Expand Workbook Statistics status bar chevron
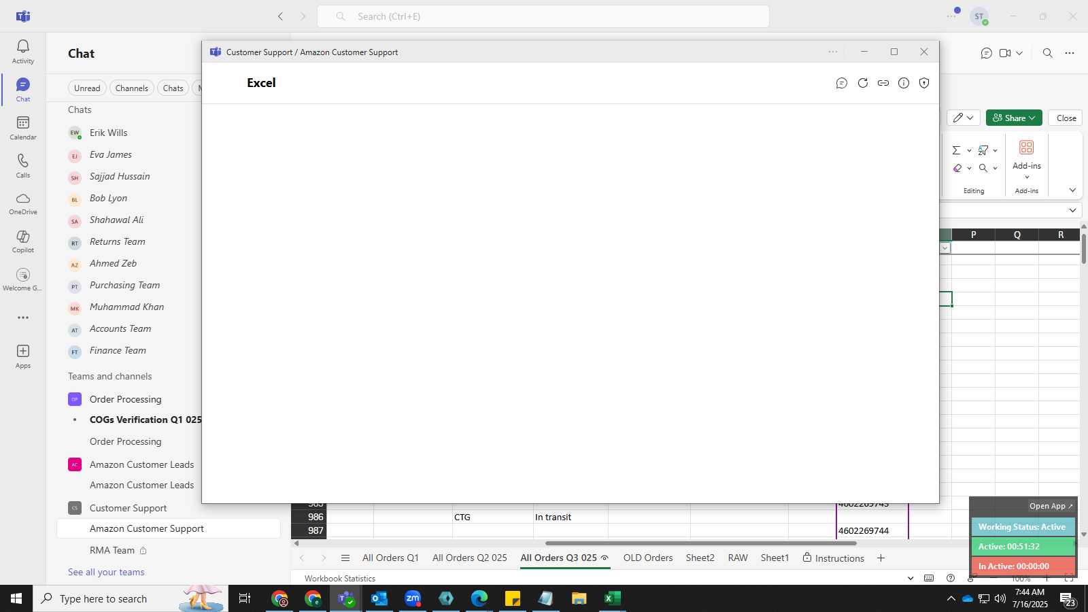The width and height of the screenshot is (1088, 612). pyautogui.click(x=911, y=579)
